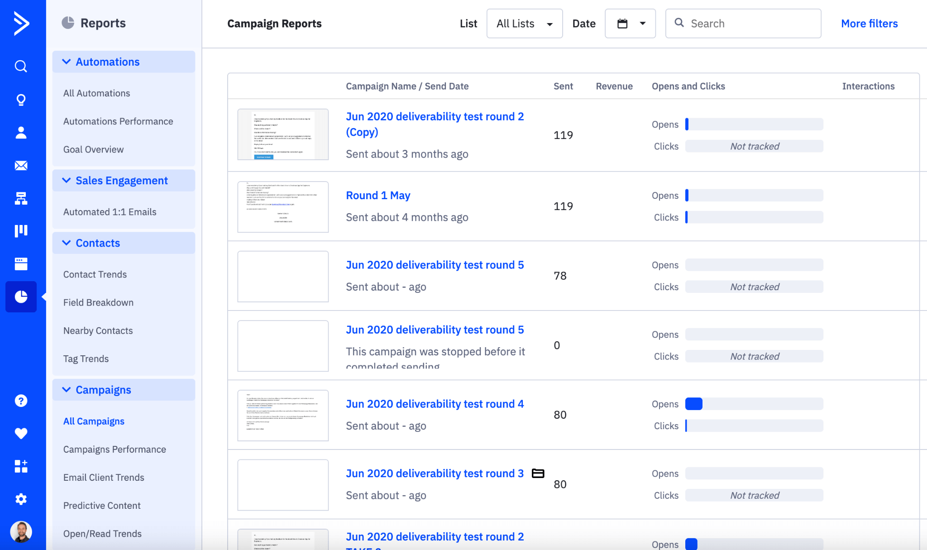Open the Campaigns envelope icon
The height and width of the screenshot is (550, 927).
coord(21,166)
